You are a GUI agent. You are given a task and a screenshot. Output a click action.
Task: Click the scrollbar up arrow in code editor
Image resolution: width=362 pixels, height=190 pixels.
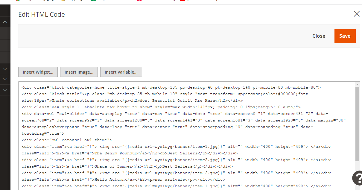pyautogui.click(x=357, y=84)
